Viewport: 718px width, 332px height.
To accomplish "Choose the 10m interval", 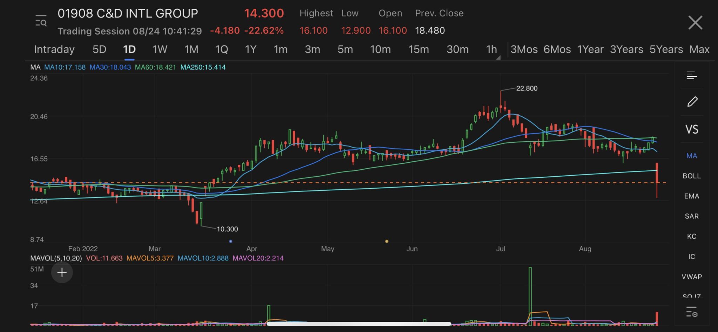I will [380, 49].
